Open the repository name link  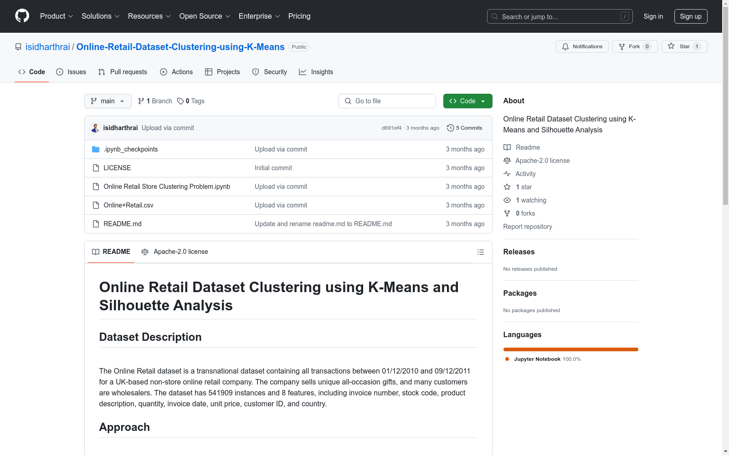(x=180, y=47)
